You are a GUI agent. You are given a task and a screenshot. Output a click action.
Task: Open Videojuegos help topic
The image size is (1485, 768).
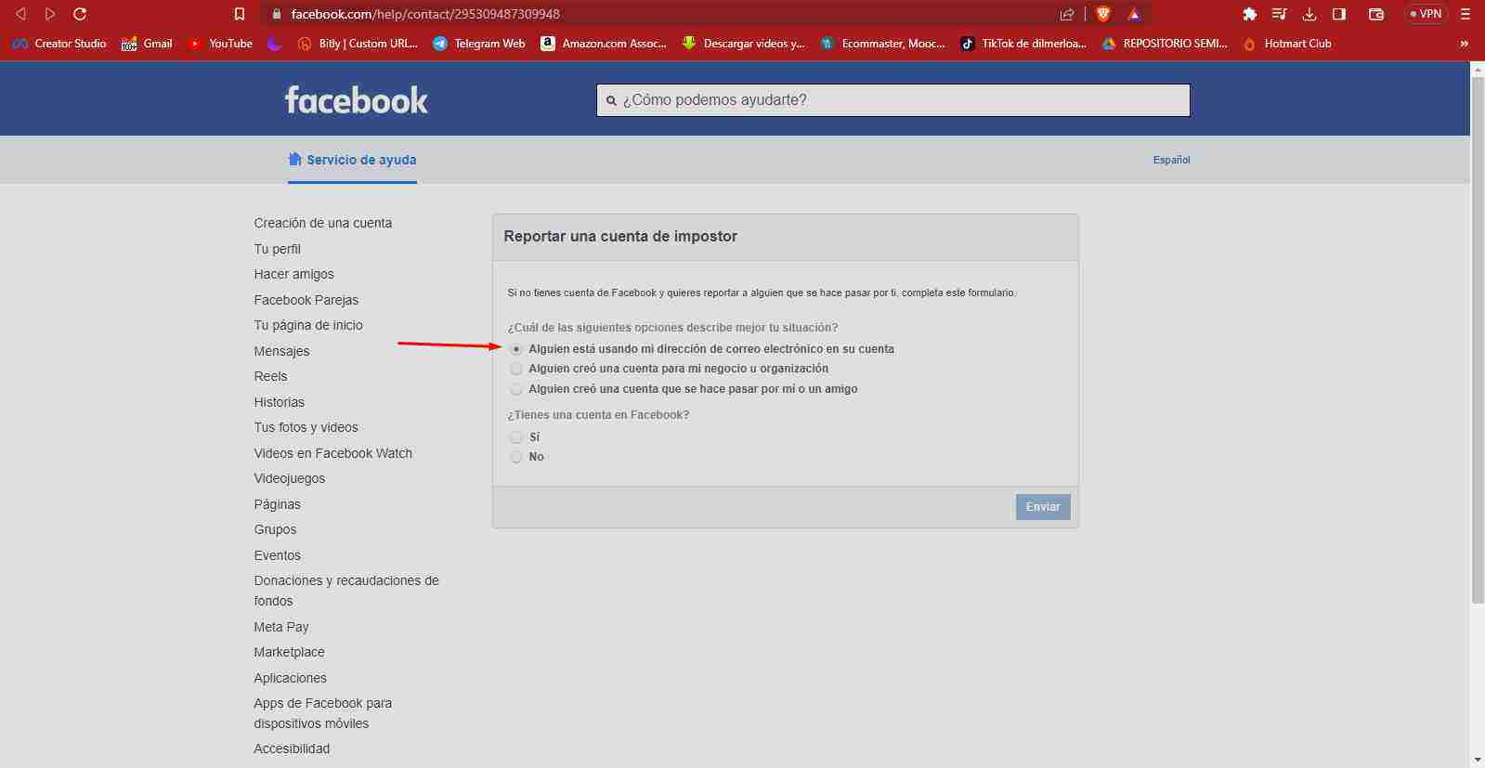pyautogui.click(x=290, y=478)
